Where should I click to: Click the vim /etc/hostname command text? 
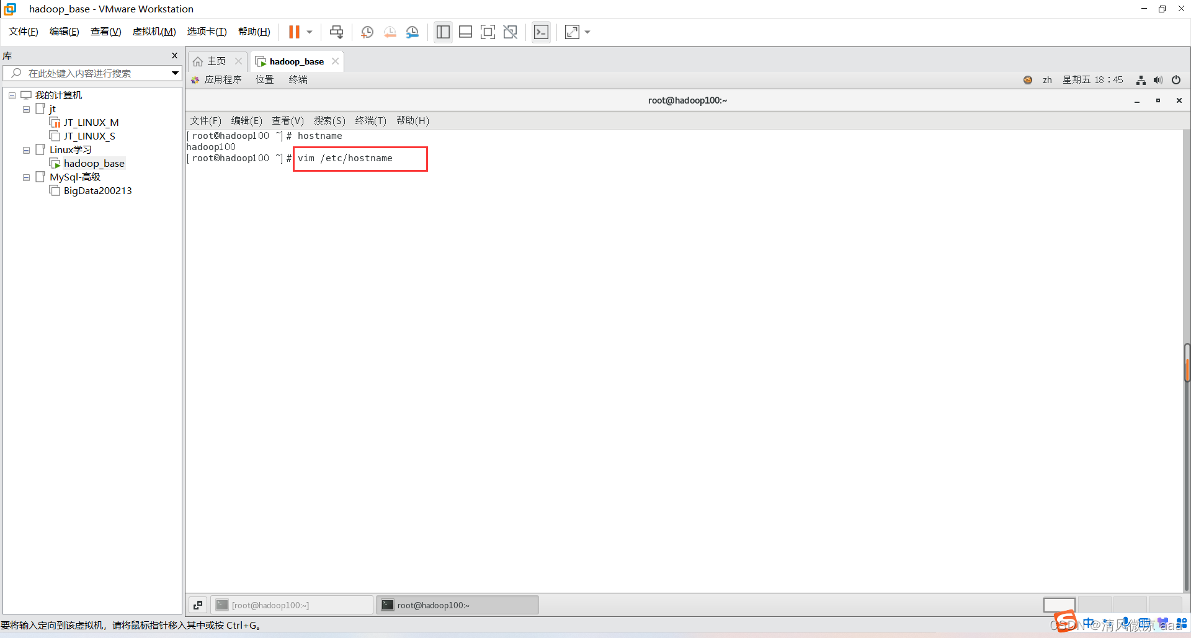point(345,158)
